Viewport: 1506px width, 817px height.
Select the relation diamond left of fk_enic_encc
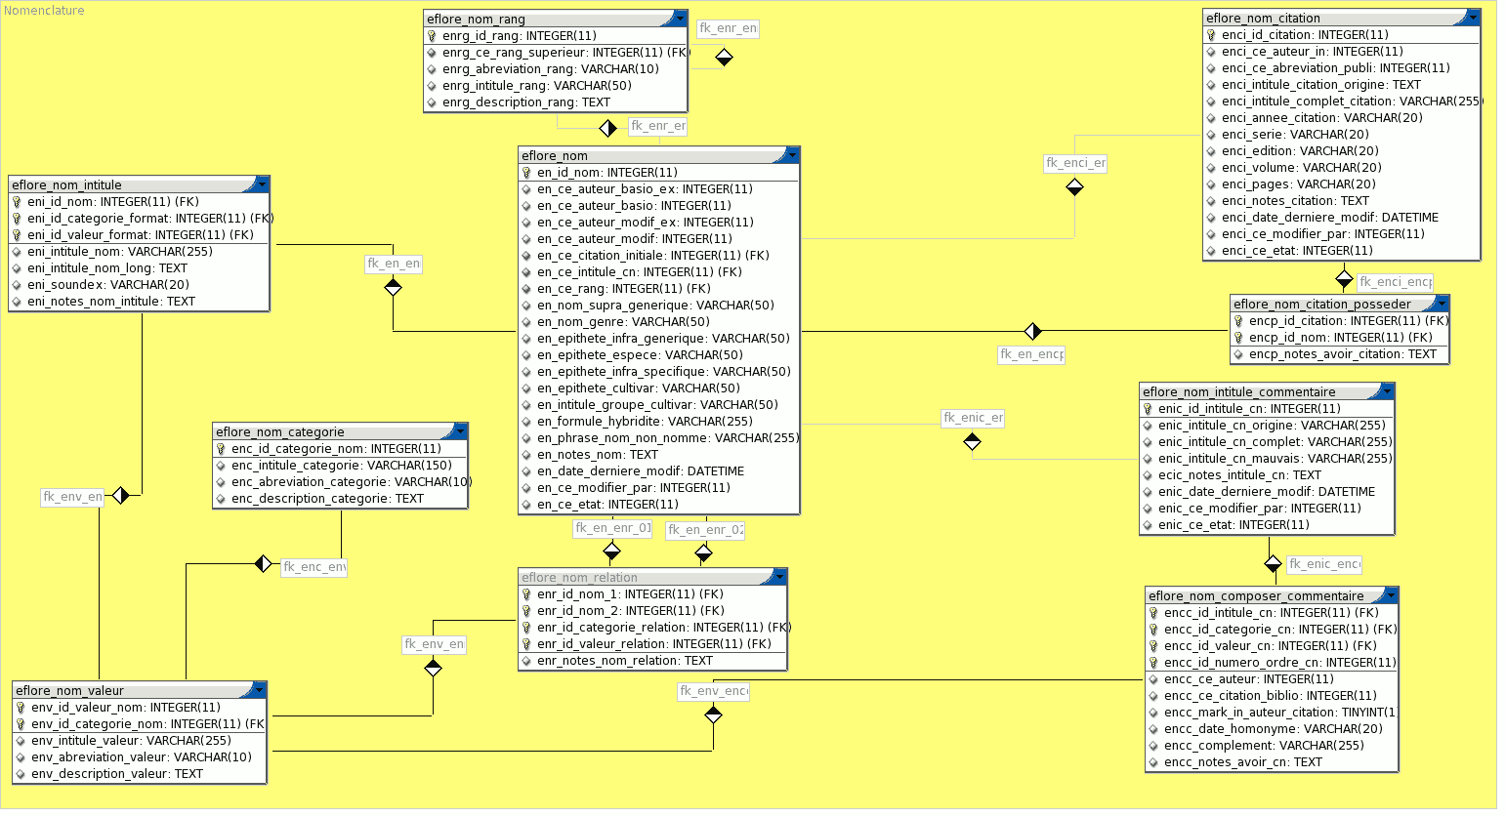point(1273,563)
